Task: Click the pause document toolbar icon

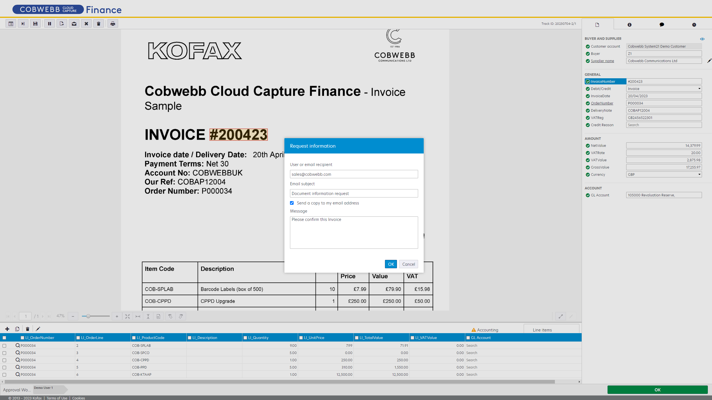Action: 49,24
